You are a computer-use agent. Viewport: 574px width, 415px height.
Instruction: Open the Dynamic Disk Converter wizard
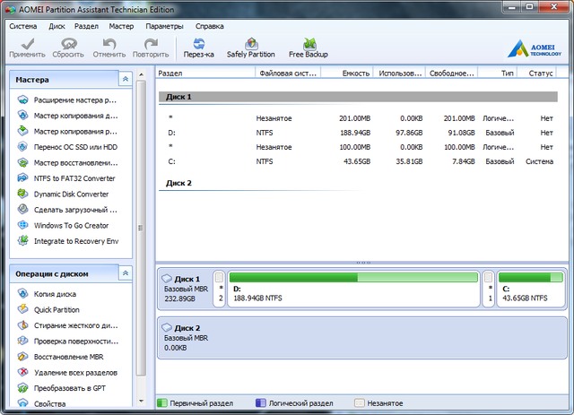coord(71,194)
